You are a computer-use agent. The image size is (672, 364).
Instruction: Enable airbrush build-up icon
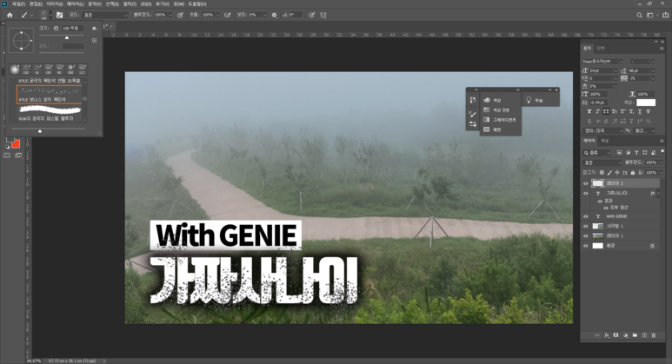[x=228, y=15]
